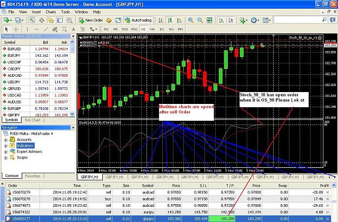
Task: Zoom in on the chart
Action: tap(190, 20)
